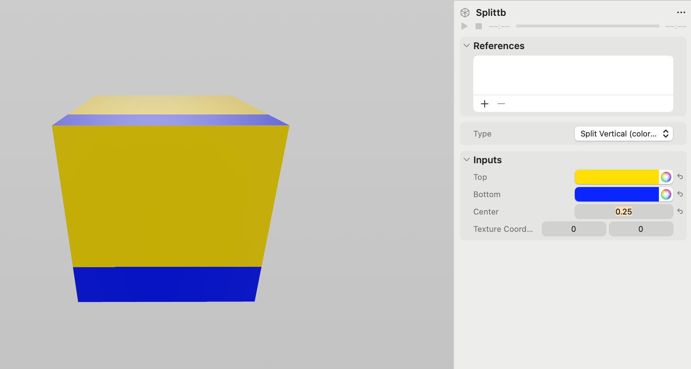Open color wheel picker for Bottom color
This screenshot has height=369, width=691.
point(666,194)
